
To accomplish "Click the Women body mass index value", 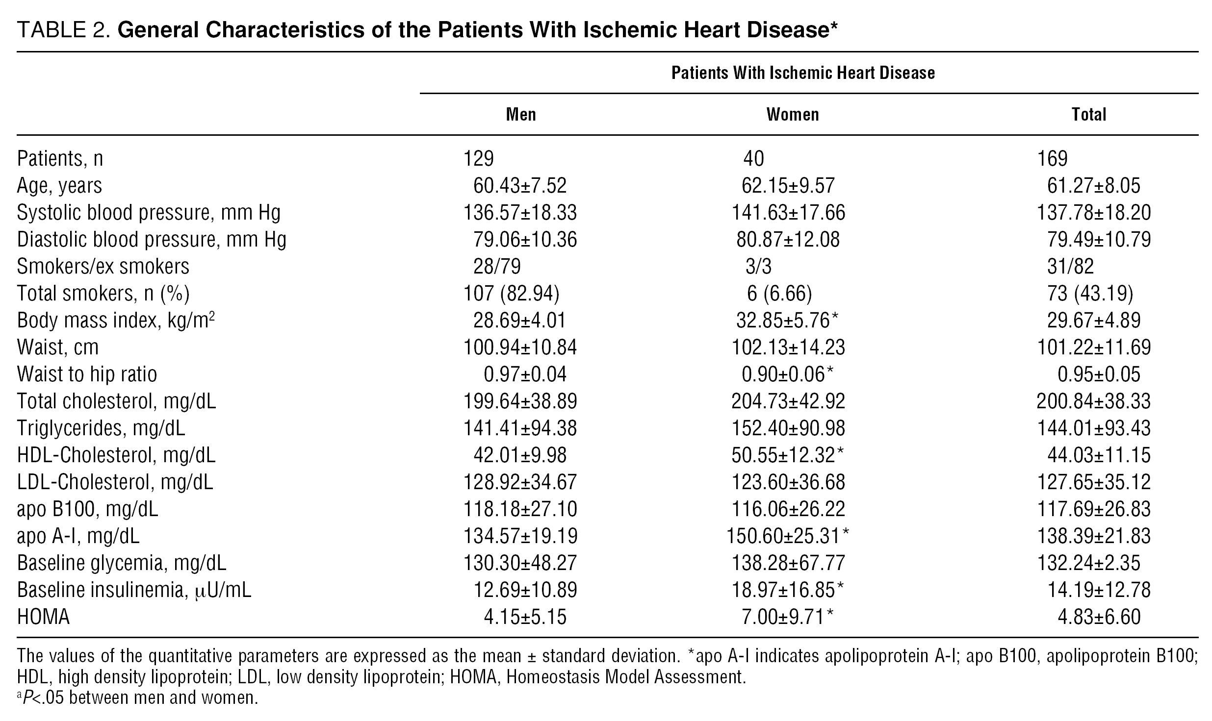I will pos(787,321).
